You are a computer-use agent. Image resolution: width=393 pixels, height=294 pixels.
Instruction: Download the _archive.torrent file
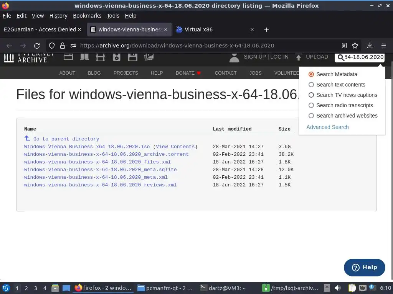(x=106, y=154)
